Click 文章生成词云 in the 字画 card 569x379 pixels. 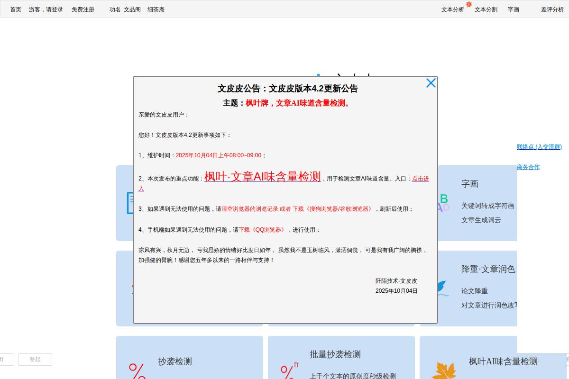(x=481, y=220)
